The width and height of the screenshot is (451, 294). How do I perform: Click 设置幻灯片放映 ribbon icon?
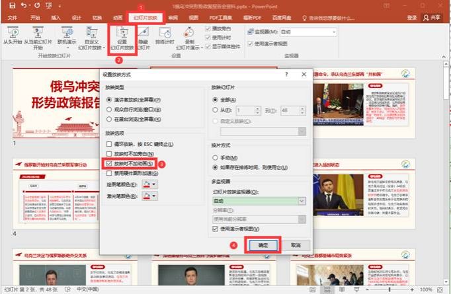(122, 32)
